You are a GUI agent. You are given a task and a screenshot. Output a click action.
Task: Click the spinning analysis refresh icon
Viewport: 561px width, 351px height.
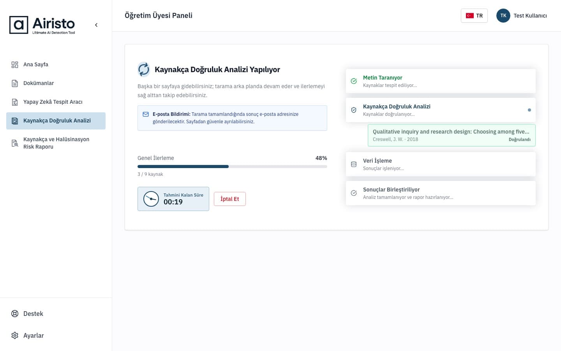(144, 69)
